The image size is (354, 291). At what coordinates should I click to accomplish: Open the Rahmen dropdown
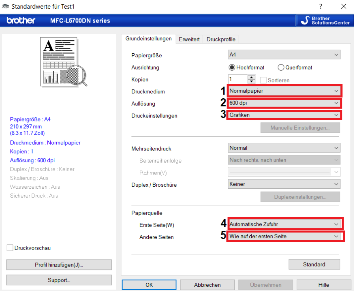(x=284, y=172)
